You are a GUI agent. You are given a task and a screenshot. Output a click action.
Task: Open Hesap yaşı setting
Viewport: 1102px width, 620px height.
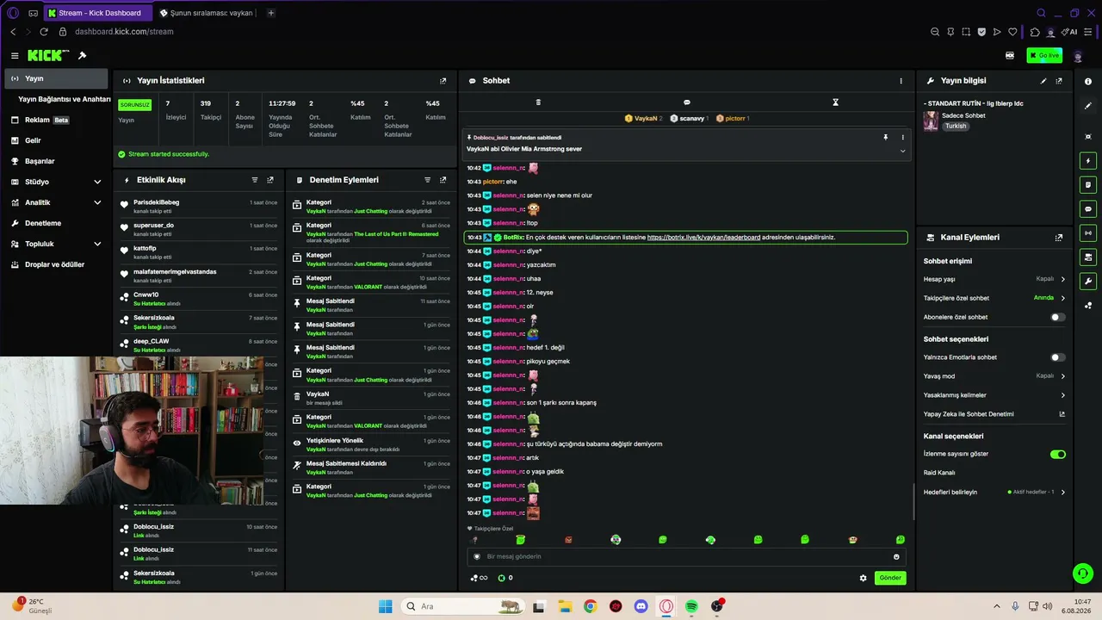pyautogui.click(x=994, y=279)
